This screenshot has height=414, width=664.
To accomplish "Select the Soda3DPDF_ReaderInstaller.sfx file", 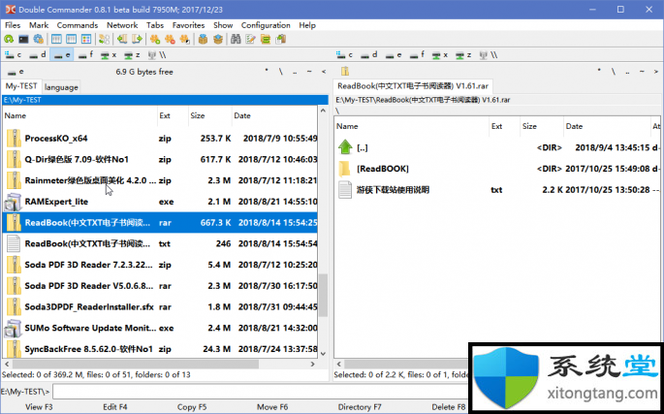I will pyautogui.click(x=160, y=307).
